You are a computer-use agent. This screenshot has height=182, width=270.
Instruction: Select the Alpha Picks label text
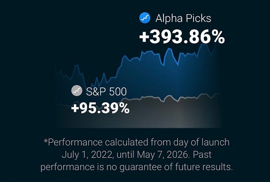click(183, 18)
